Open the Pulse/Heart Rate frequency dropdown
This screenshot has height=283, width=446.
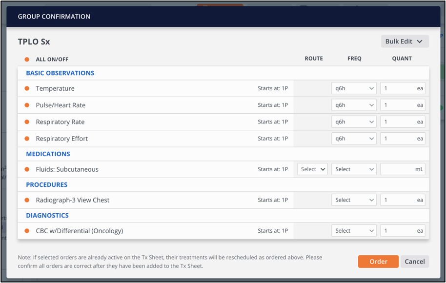coord(354,105)
